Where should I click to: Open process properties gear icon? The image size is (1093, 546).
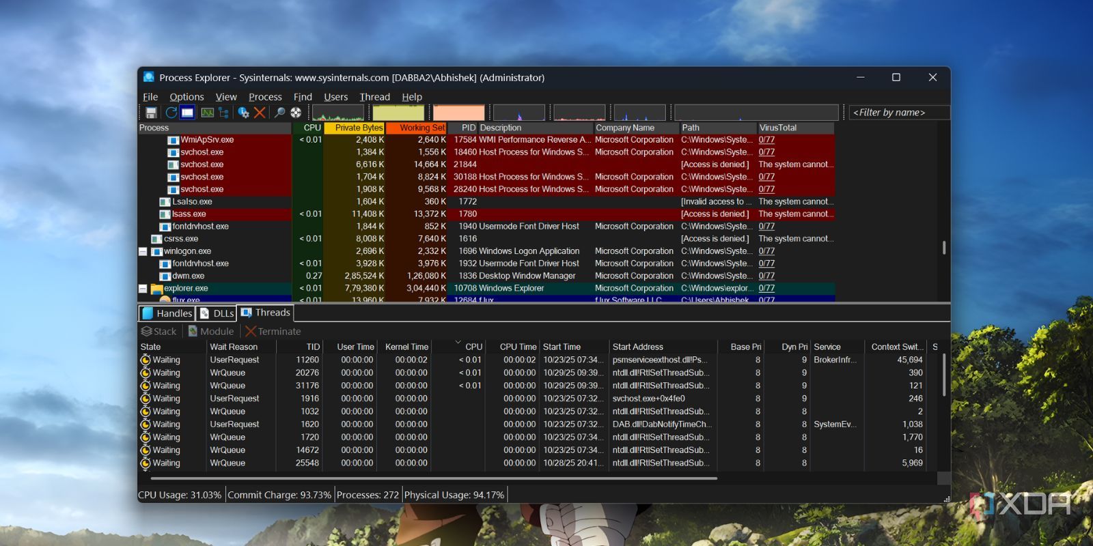pyautogui.click(x=243, y=113)
